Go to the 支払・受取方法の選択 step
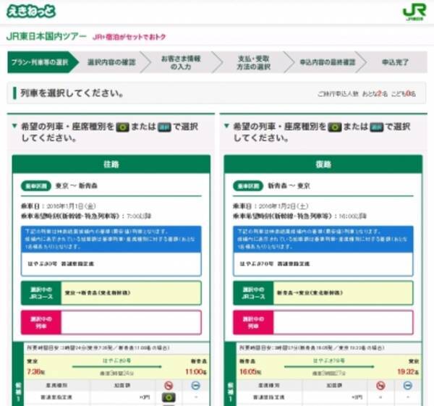The width and height of the screenshot is (434, 406). 254,62
